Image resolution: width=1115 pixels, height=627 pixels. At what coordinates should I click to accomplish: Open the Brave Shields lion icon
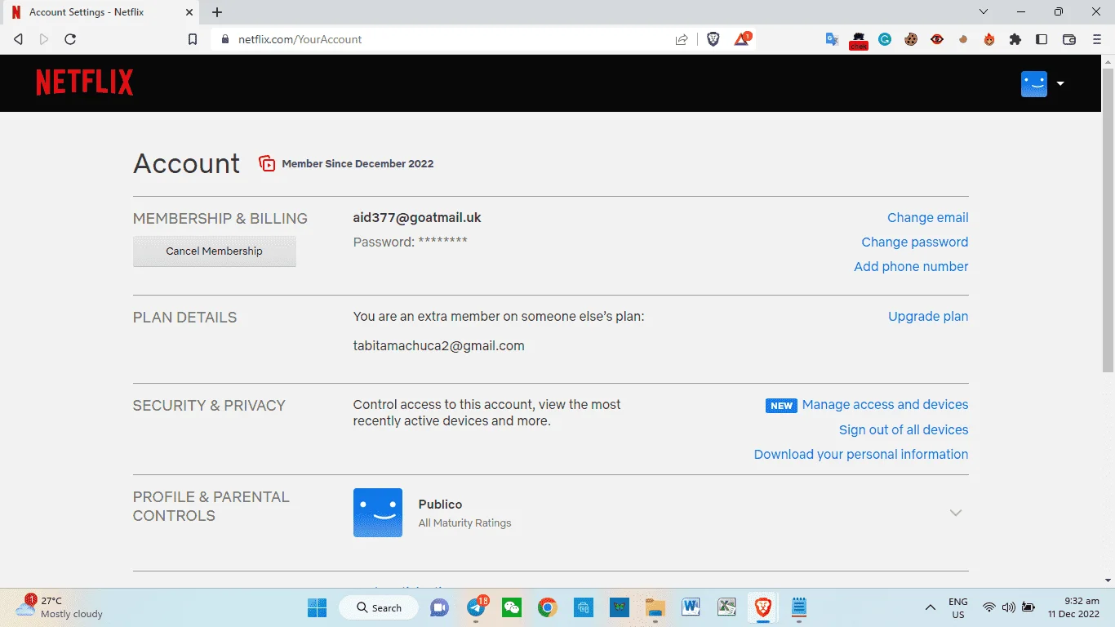tap(713, 39)
